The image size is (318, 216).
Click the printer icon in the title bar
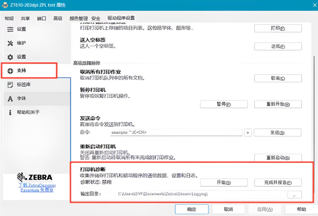(5, 5)
